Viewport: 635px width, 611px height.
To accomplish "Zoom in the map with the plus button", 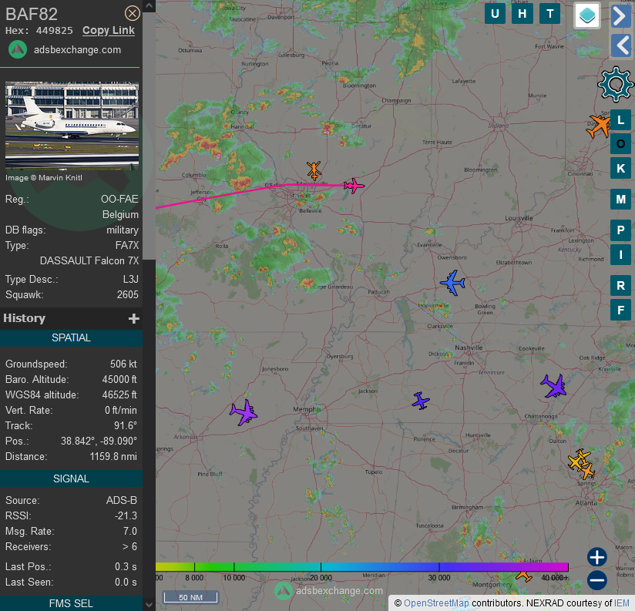I will (x=597, y=557).
